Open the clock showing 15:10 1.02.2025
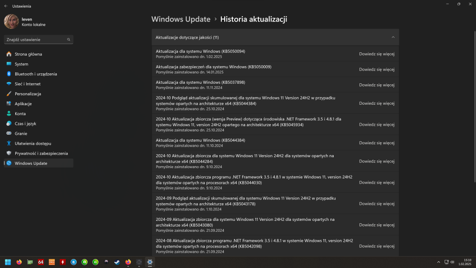This screenshot has width=476, height=268. 465,262
